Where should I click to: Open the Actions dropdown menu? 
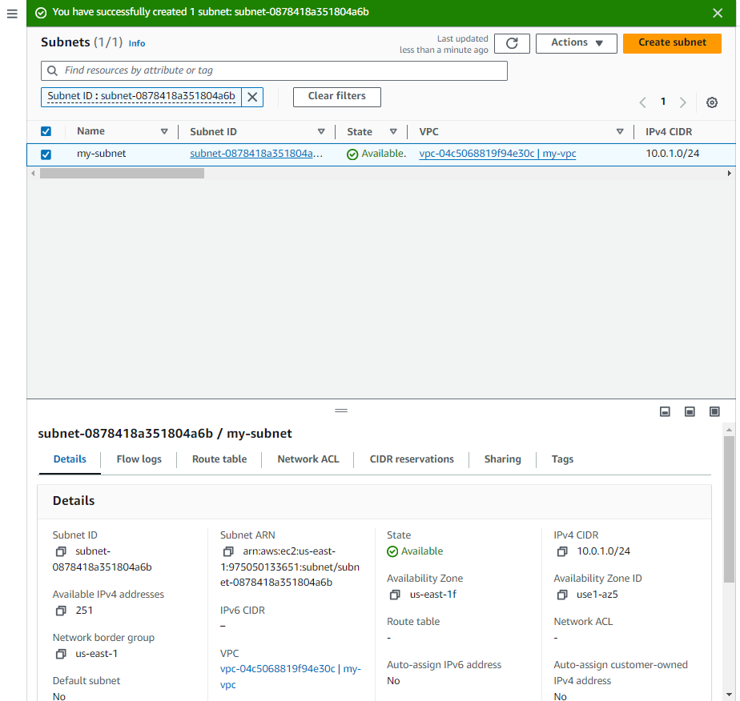577,43
